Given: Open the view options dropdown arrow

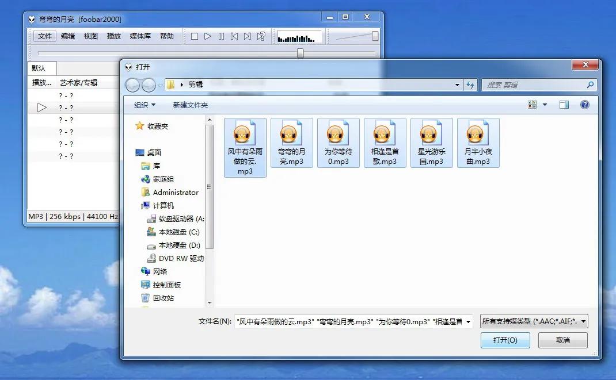Looking at the screenshot, I should click(x=545, y=105).
